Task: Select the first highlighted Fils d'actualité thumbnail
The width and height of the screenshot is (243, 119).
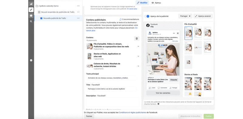Action: (x=188, y=33)
